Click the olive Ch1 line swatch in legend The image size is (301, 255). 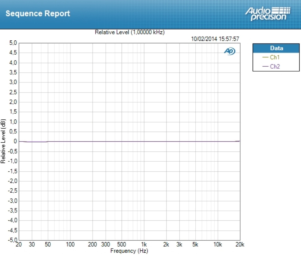pyautogui.click(x=266, y=57)
